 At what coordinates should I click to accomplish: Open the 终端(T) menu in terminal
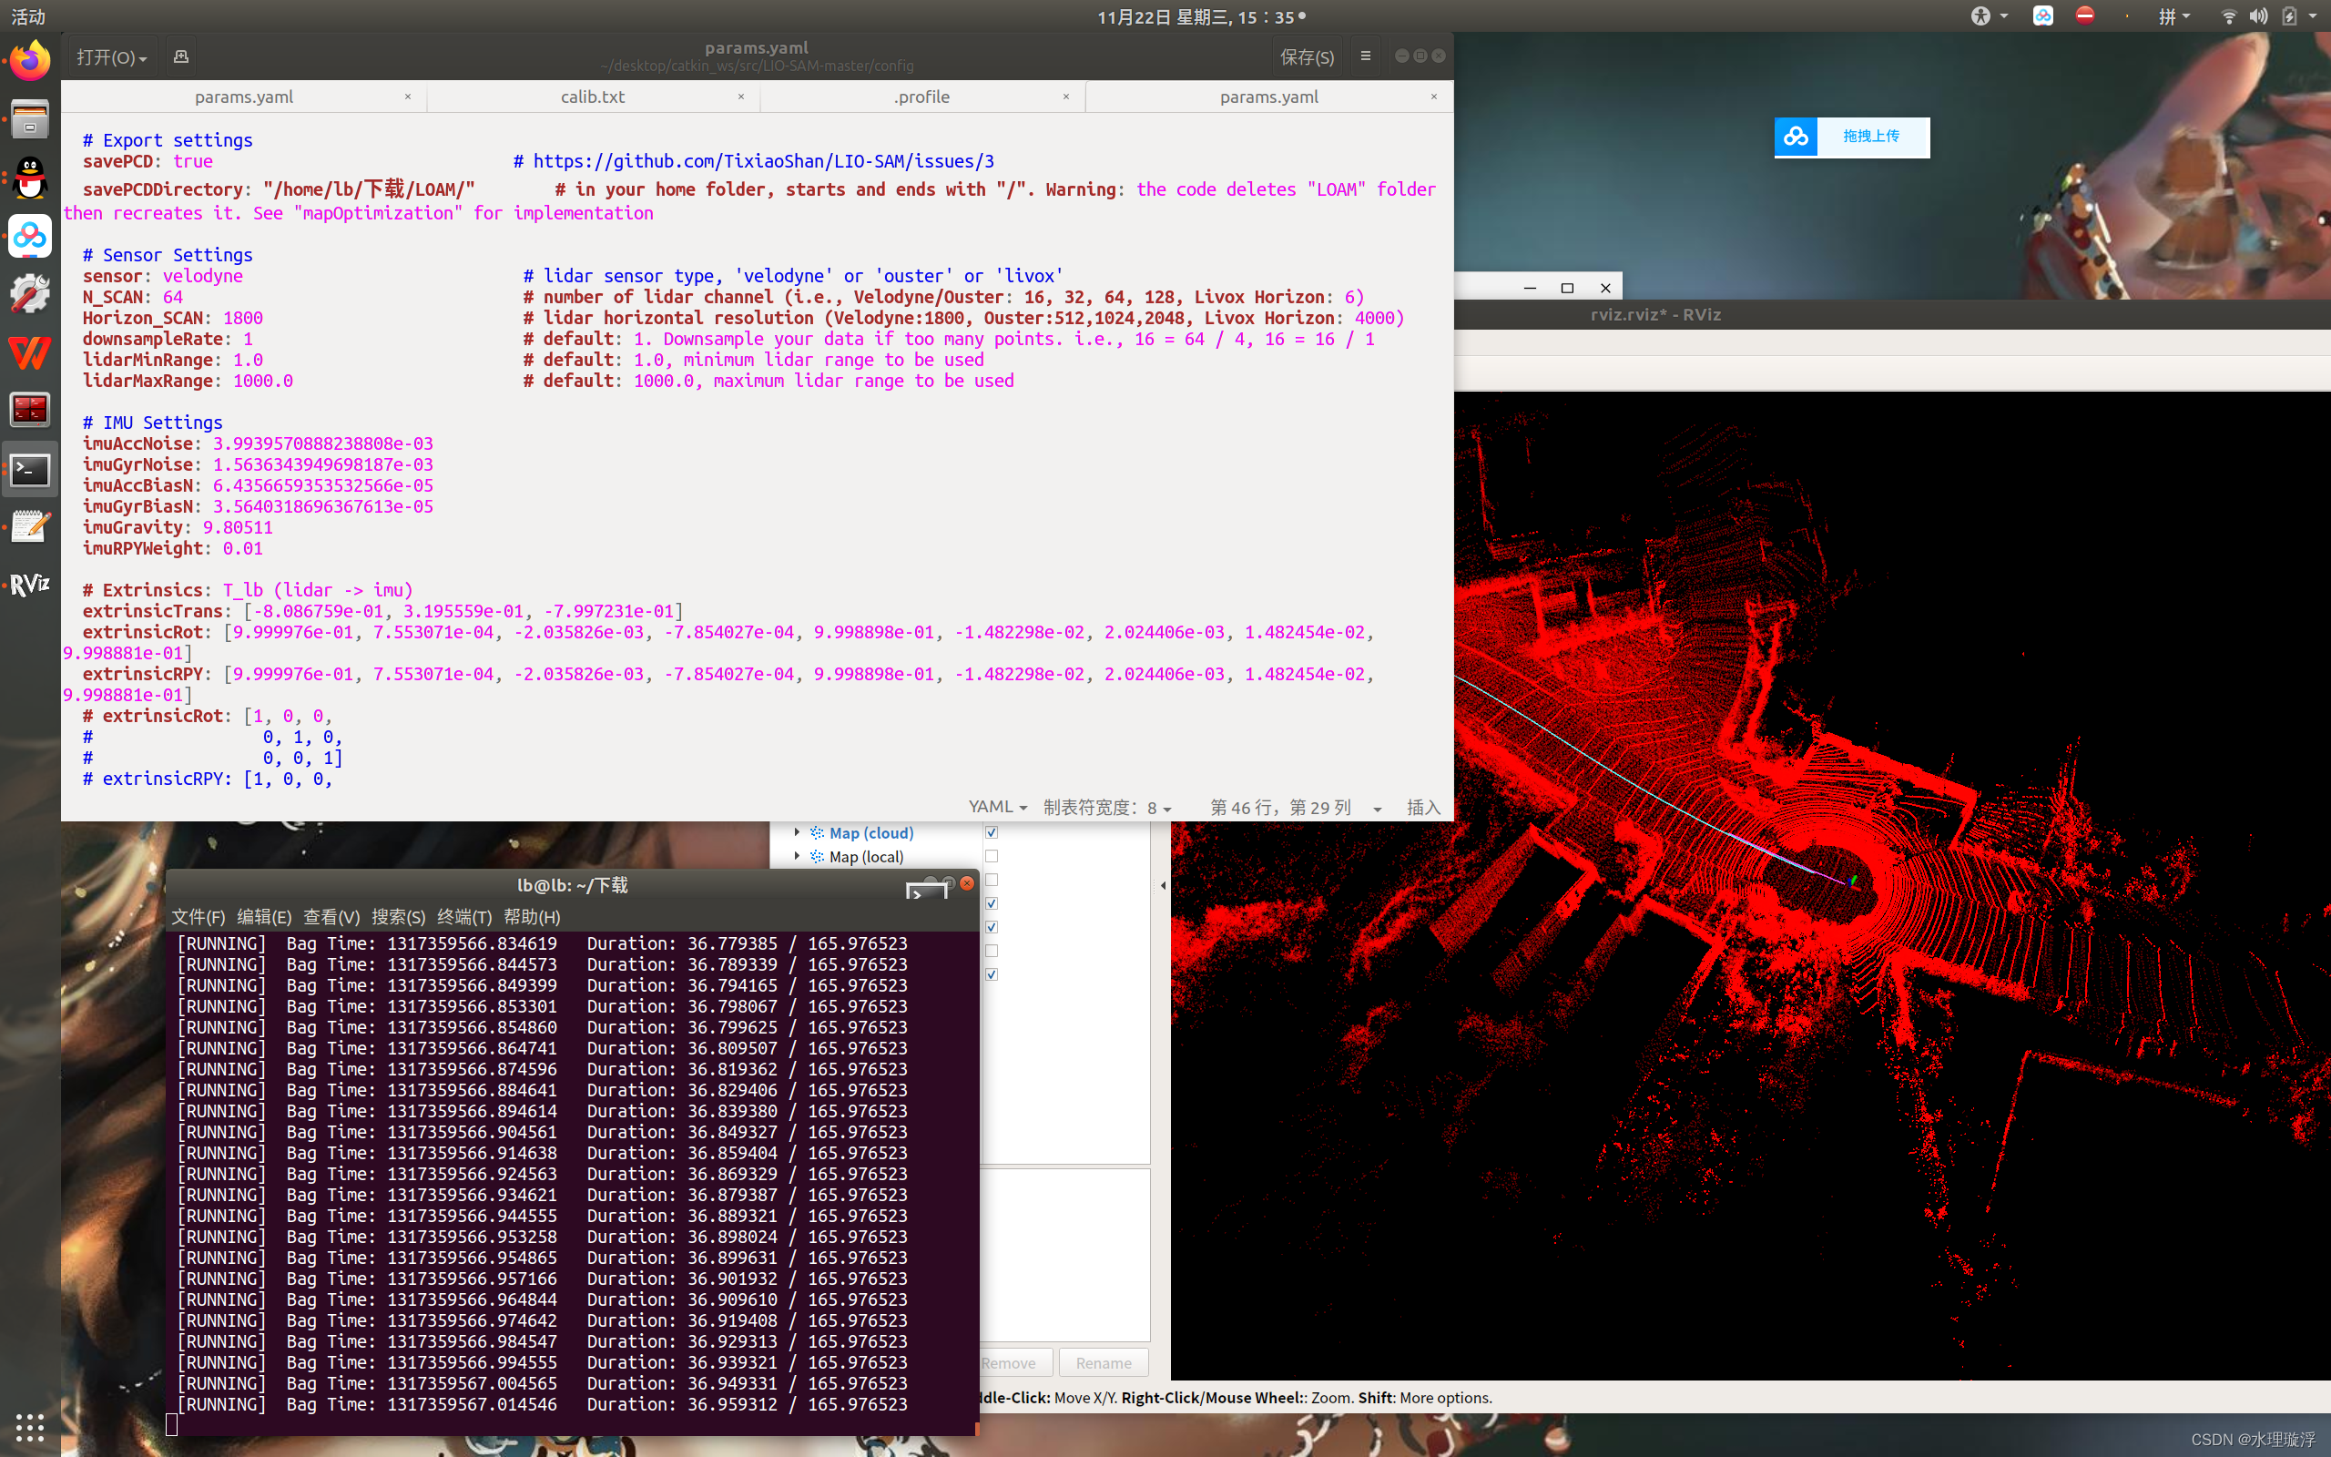pos(465,916)
